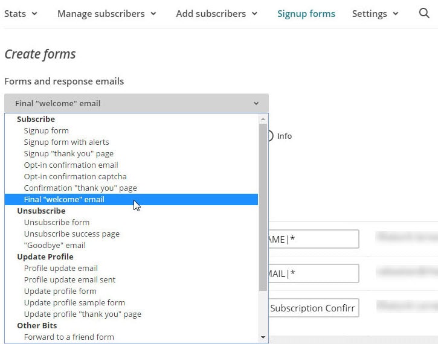
Task: Select Final "welcome" email highlighted option
Action: click(64, 199)
